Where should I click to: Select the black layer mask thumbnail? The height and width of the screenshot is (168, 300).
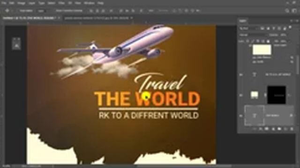277,95
